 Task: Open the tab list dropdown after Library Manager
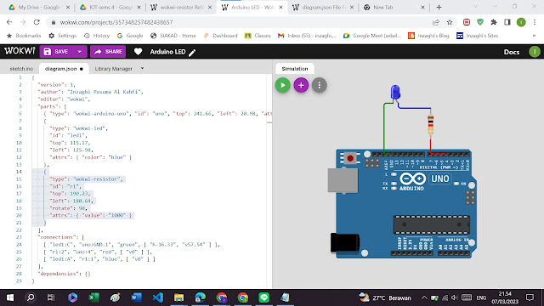(142, 68)
